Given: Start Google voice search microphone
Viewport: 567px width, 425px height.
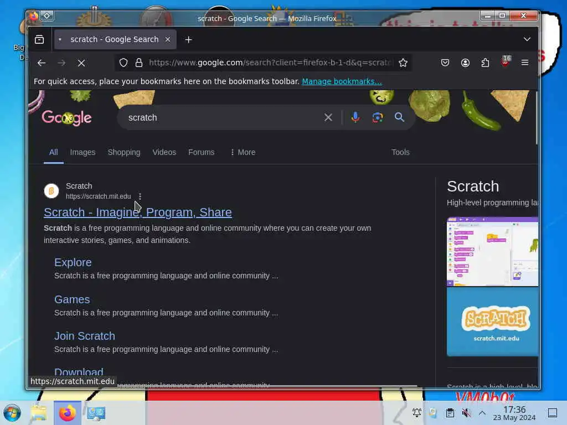Looking at the screenshot, I should [x=355, y=117].
